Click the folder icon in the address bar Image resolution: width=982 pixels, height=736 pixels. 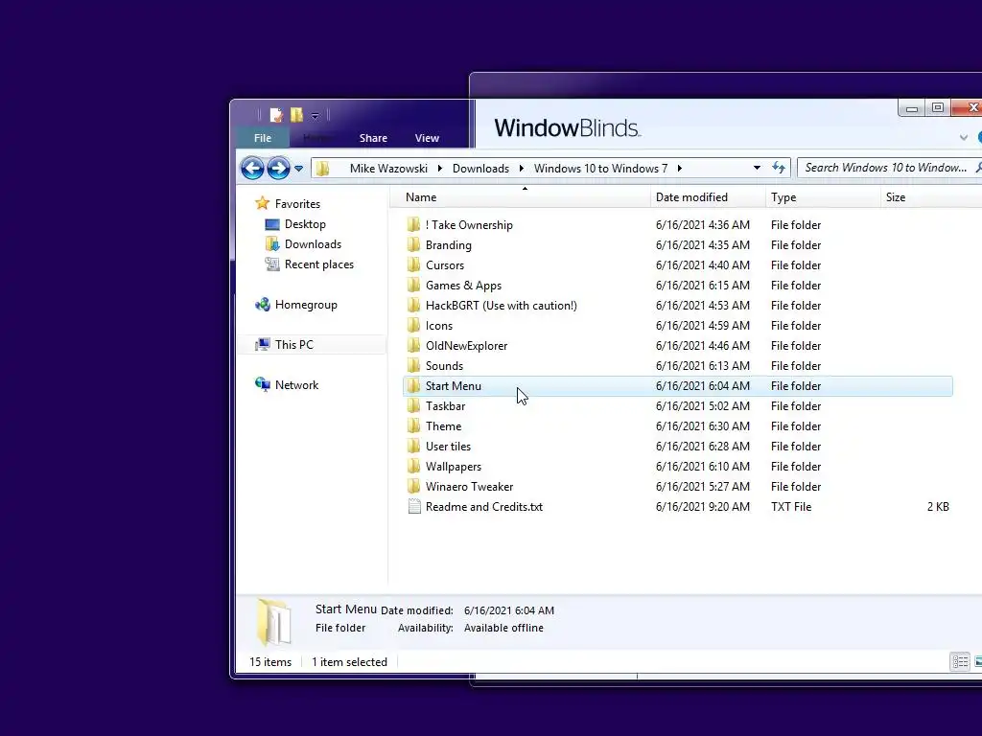tap(322, 169)
